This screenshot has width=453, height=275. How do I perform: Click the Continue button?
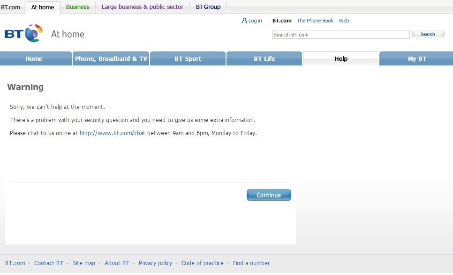(x=269, y=195)
